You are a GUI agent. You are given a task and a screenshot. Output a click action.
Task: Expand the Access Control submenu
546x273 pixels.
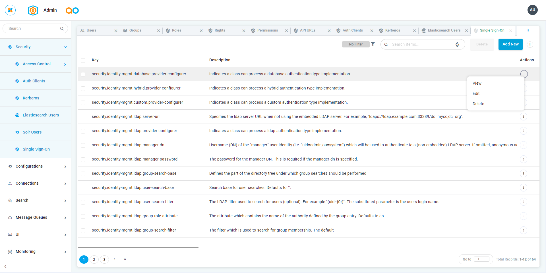click(65, 64)
